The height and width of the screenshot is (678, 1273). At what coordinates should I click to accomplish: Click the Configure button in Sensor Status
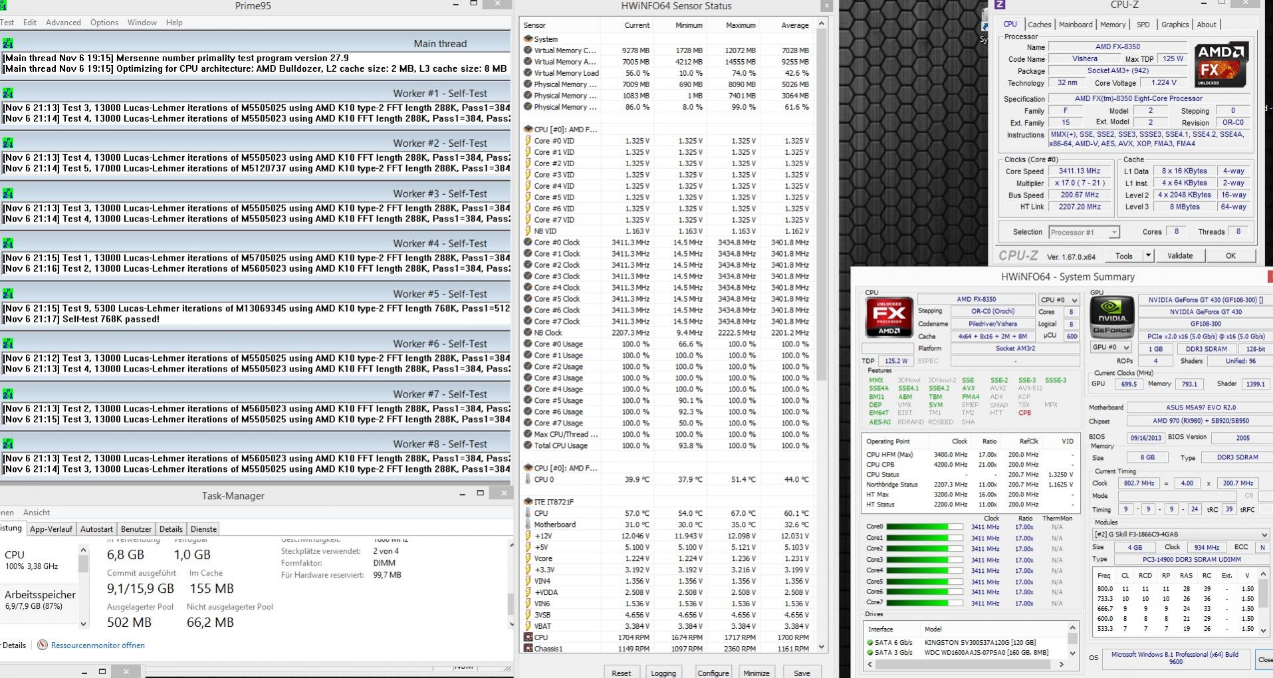tap(713, 673)
